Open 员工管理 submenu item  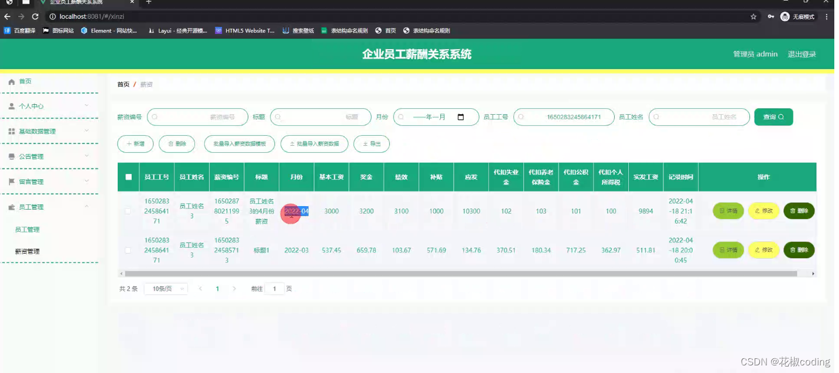pos(28,230)
